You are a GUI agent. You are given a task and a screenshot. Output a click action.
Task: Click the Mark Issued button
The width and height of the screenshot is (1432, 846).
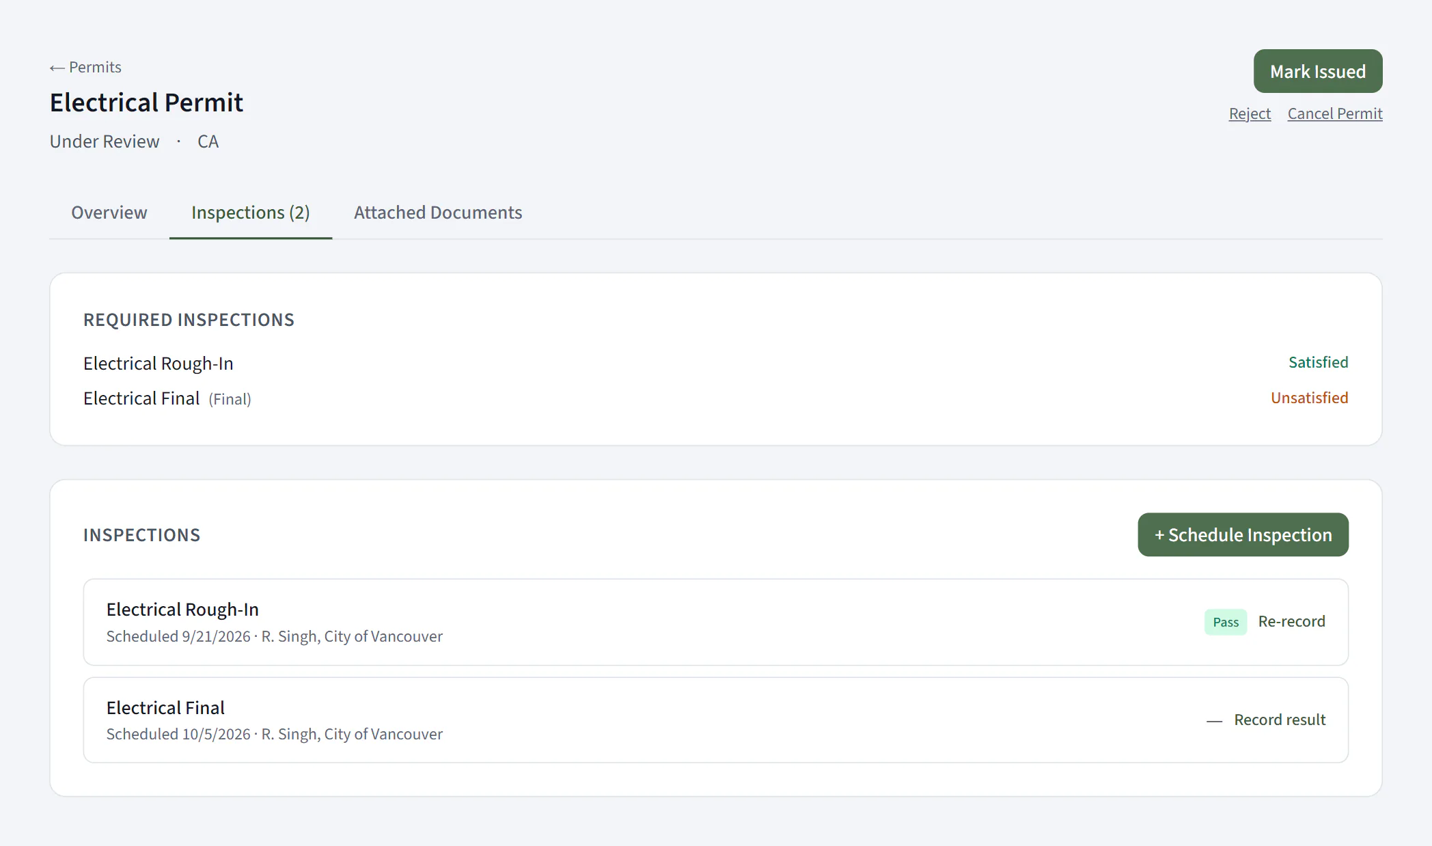(1317, 71)
